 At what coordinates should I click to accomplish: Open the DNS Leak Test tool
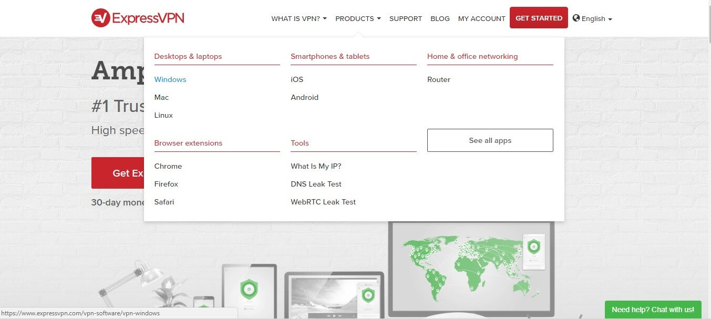coord(316,184)
